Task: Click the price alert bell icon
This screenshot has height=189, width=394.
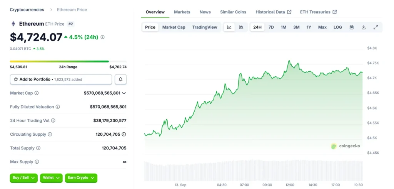Action: tap(120, 79)
